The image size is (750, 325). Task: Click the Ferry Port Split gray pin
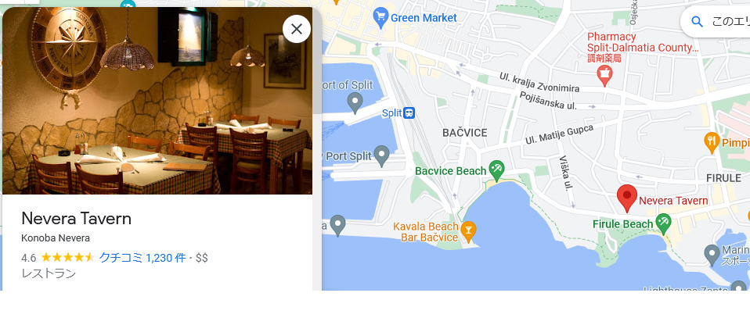pyautogui.click(x=381, y=156)
